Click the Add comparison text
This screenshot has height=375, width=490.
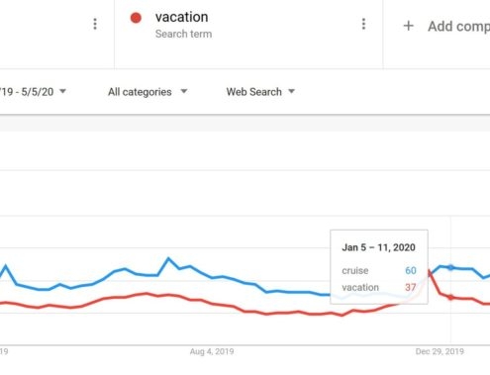459,27
